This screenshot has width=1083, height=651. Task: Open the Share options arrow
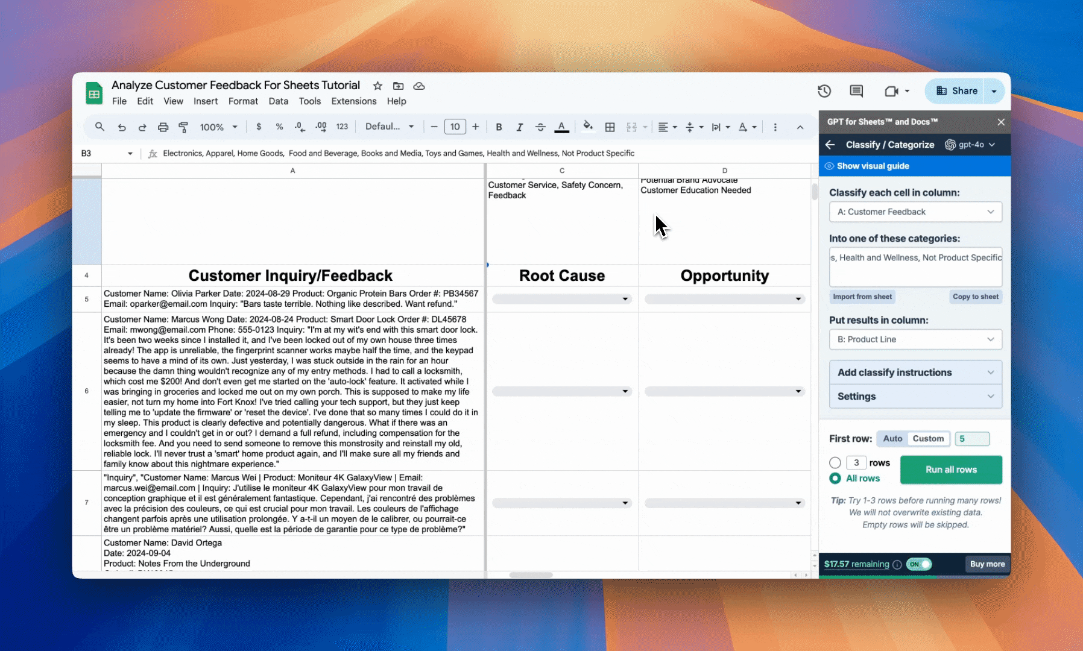[994, 91]
